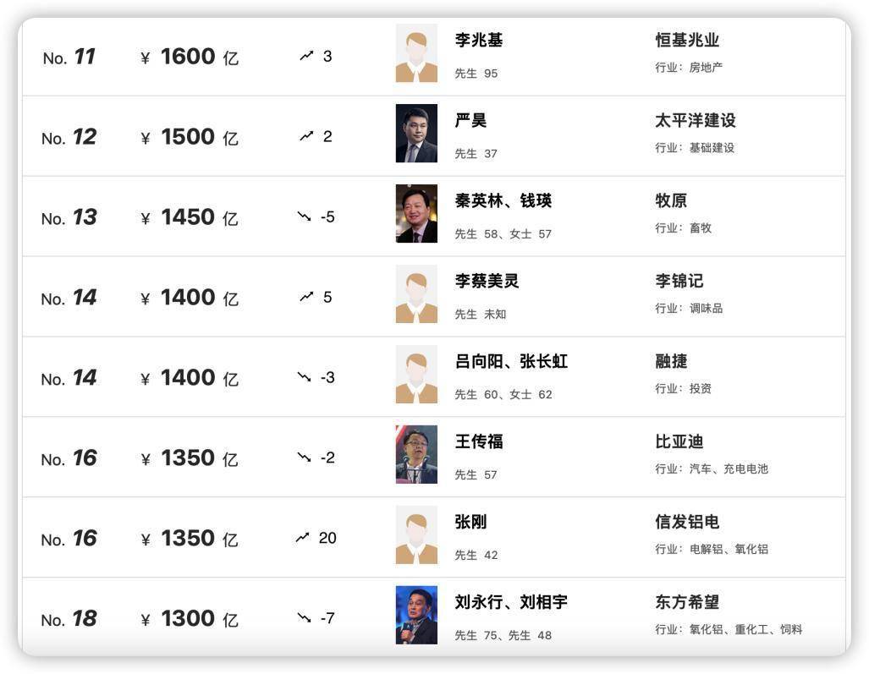Image resolution: width=869 pixels, height=674 pixels.
Task: Click the downward trend arrow for 牧原 row
Action: pos(305,216)
